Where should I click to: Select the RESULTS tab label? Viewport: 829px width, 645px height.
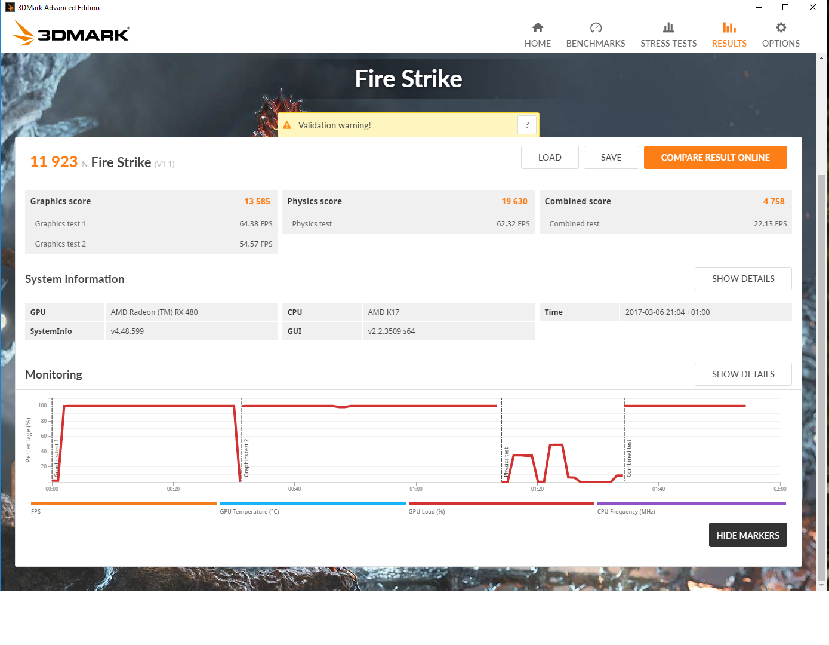coord(729,44)
